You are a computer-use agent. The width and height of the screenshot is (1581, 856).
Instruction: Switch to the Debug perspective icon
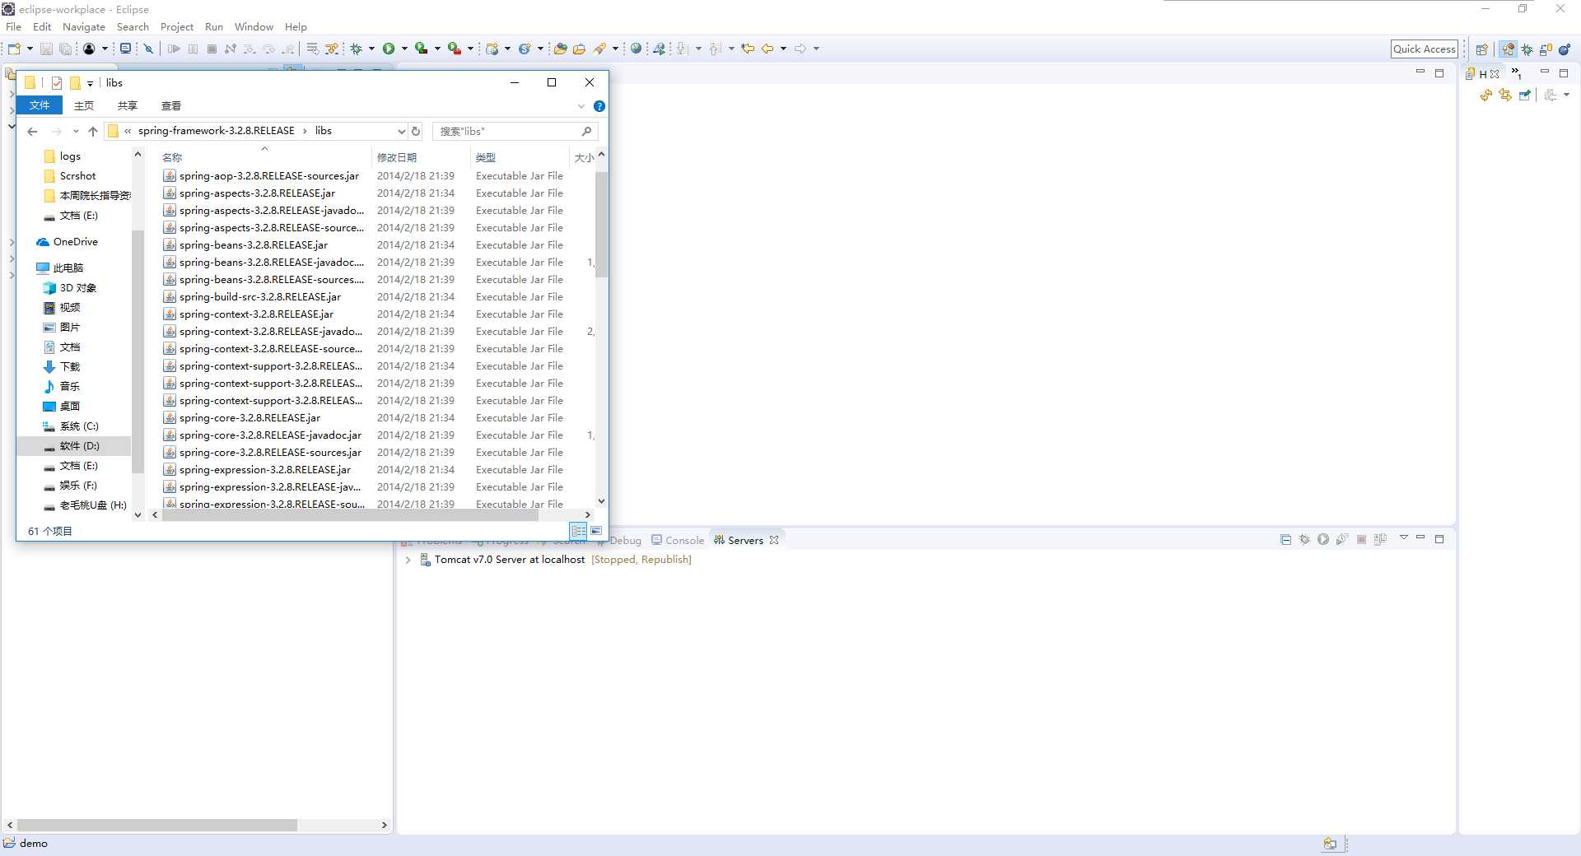pyautogui.click(x=1527, y=49)
